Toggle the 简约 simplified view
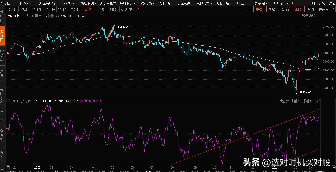 311,9
